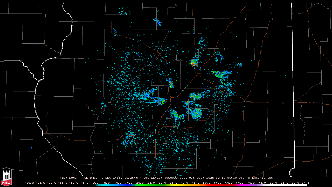Click the 94.5 maximum scale label
Image resolution: width=332 pixels, height=187 pixels.
click(305, 183)
